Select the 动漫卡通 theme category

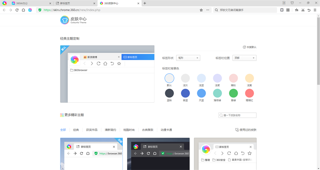(166, 130)
